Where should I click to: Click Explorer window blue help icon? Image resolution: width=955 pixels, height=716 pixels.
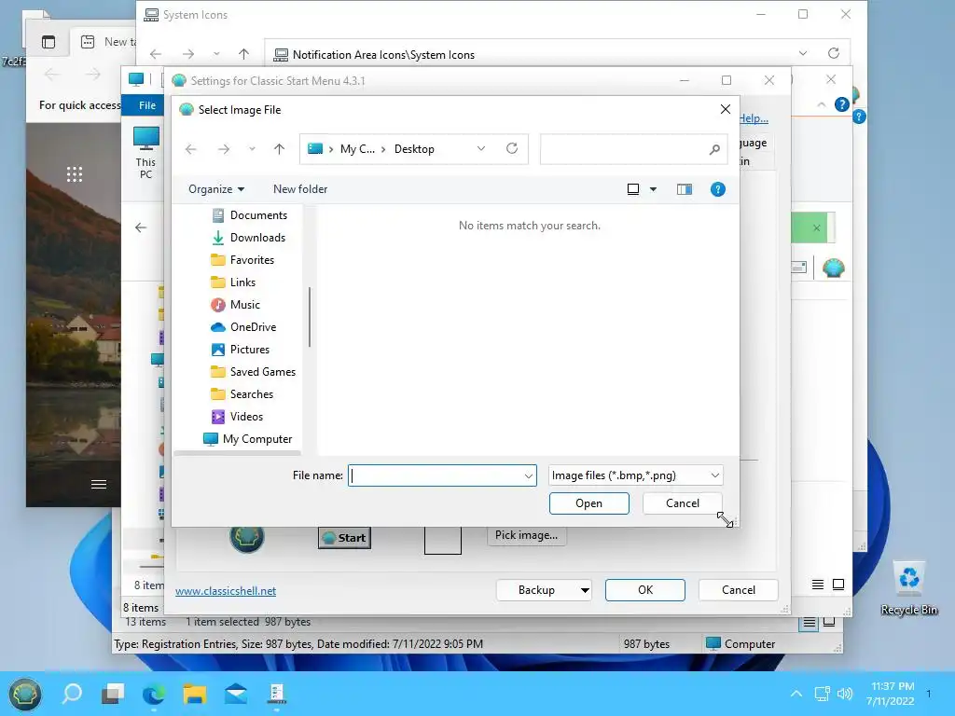click(842, 104)
